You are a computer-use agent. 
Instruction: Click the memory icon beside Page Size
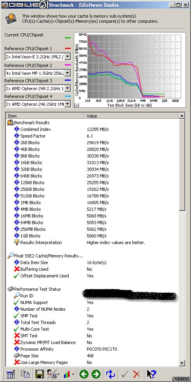(x=16, y=355)
